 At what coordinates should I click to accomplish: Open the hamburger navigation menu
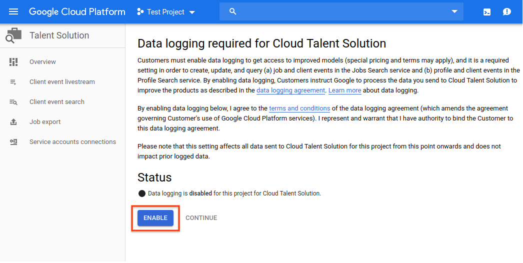13,12
